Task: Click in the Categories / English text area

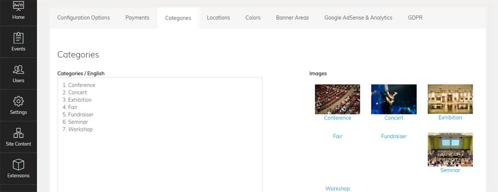Action: tap(160, 134)
